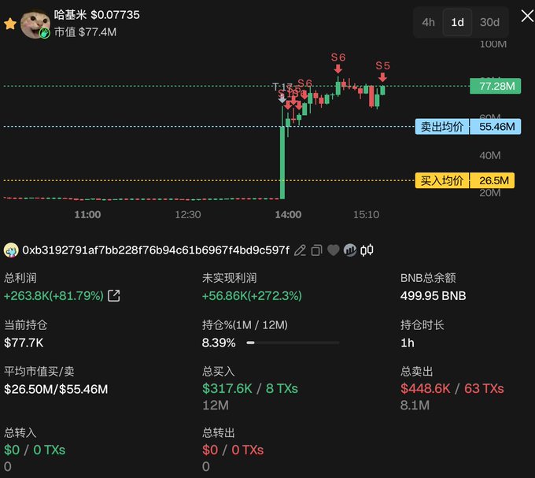
Task: Click the total buy $317.6K / 8 TXs
Action: [x=250, y=388]
